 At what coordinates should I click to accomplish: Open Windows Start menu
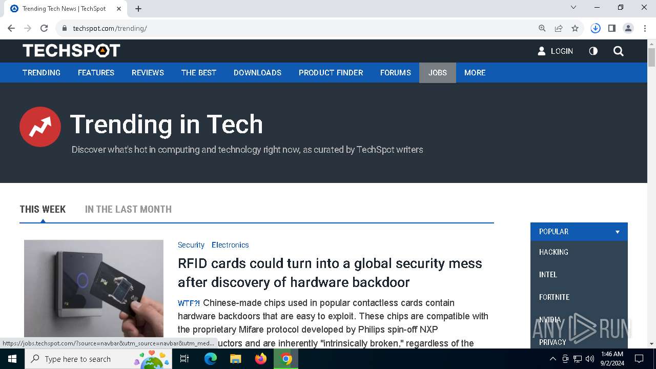coord(12,359)
